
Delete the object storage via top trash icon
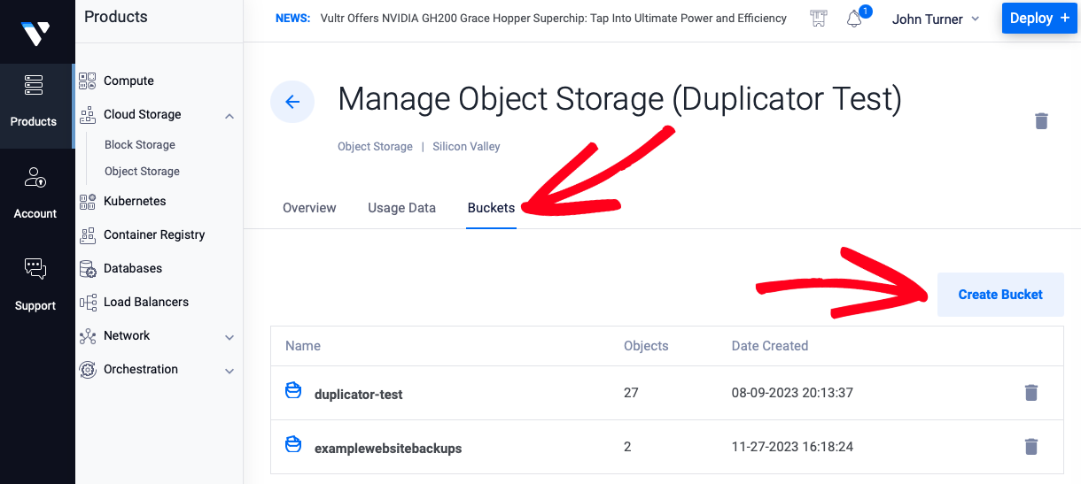tap(1041, 121)
